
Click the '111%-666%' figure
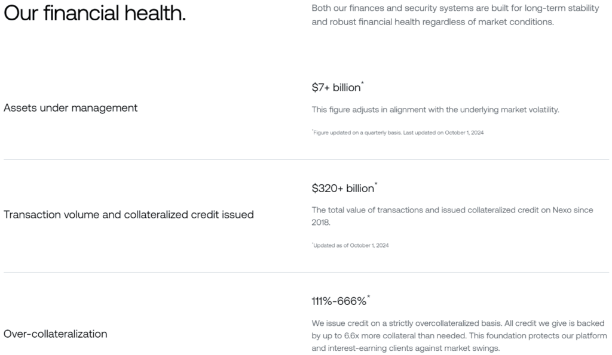[339, 301]
